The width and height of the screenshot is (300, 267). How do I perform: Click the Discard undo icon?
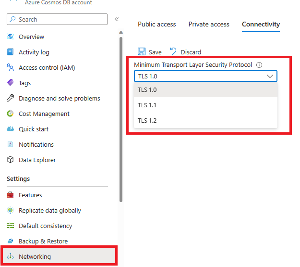click(173, 52)
